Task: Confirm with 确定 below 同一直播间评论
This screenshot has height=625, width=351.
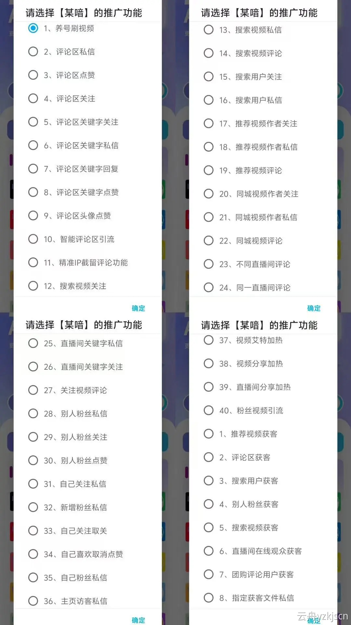Action: [314, 308]
